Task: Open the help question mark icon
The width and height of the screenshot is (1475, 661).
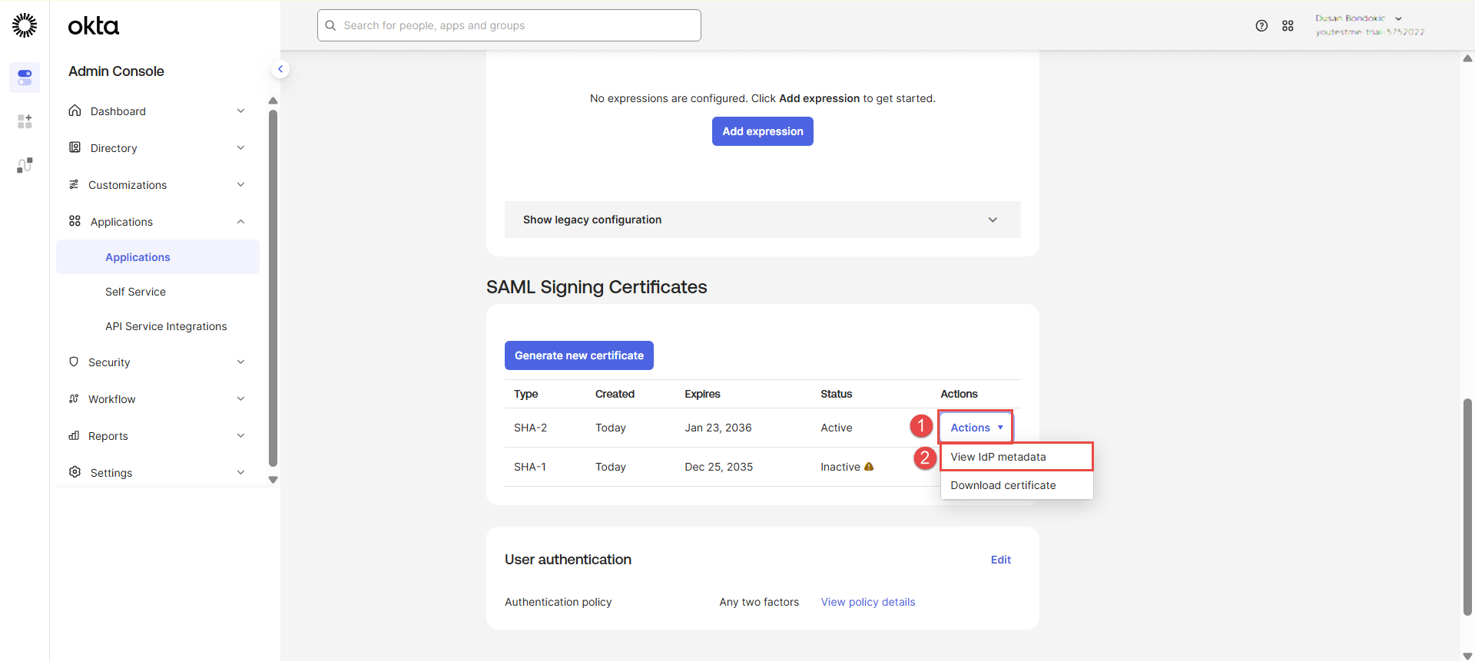Action: pyautogui.click(x=1261, y=25)
